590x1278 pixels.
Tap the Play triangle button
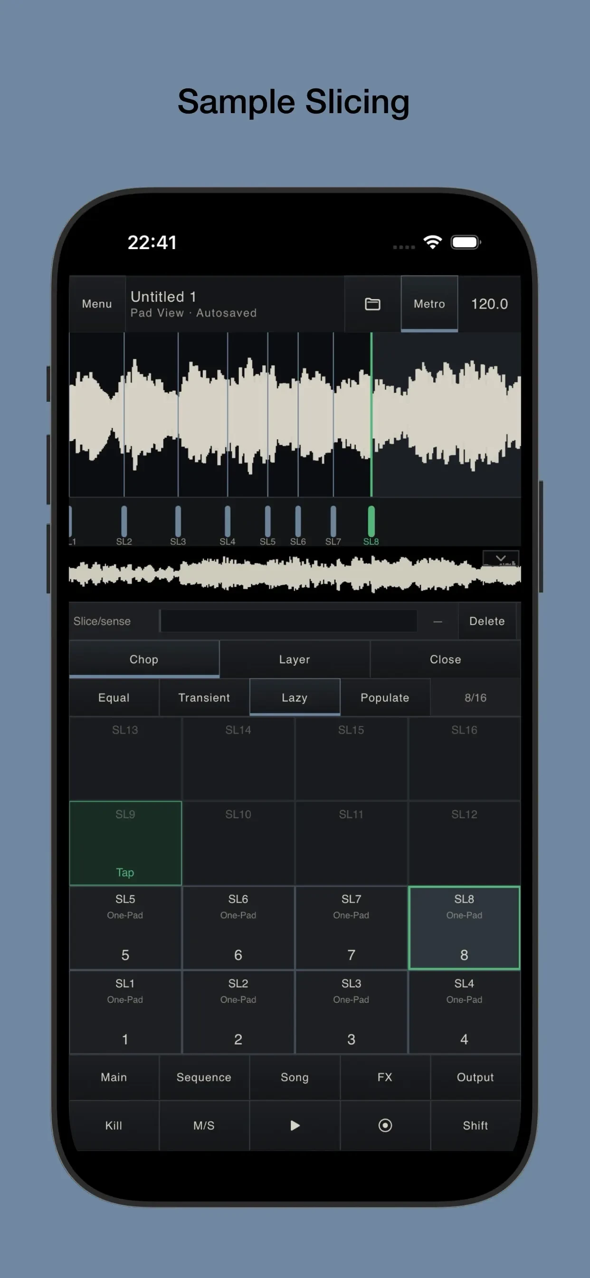295,1125
